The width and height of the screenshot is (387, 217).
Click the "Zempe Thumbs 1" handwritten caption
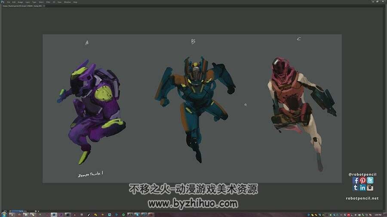click(91, 174)
